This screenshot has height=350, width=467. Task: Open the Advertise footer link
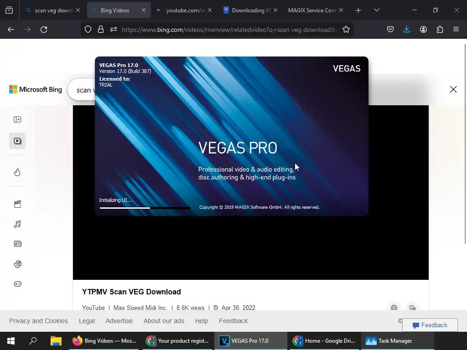tap(119, 321)
